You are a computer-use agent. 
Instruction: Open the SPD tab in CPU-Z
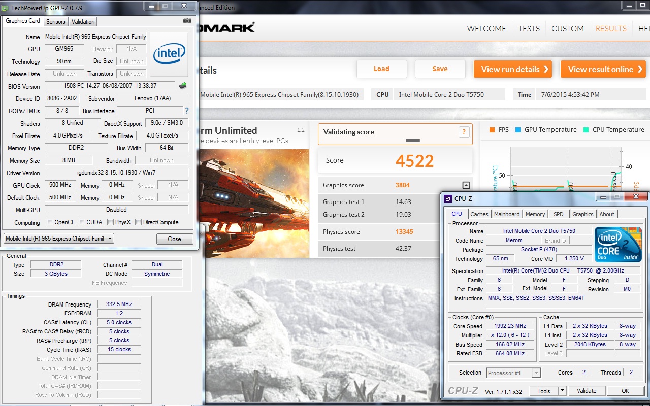(559, 214)
